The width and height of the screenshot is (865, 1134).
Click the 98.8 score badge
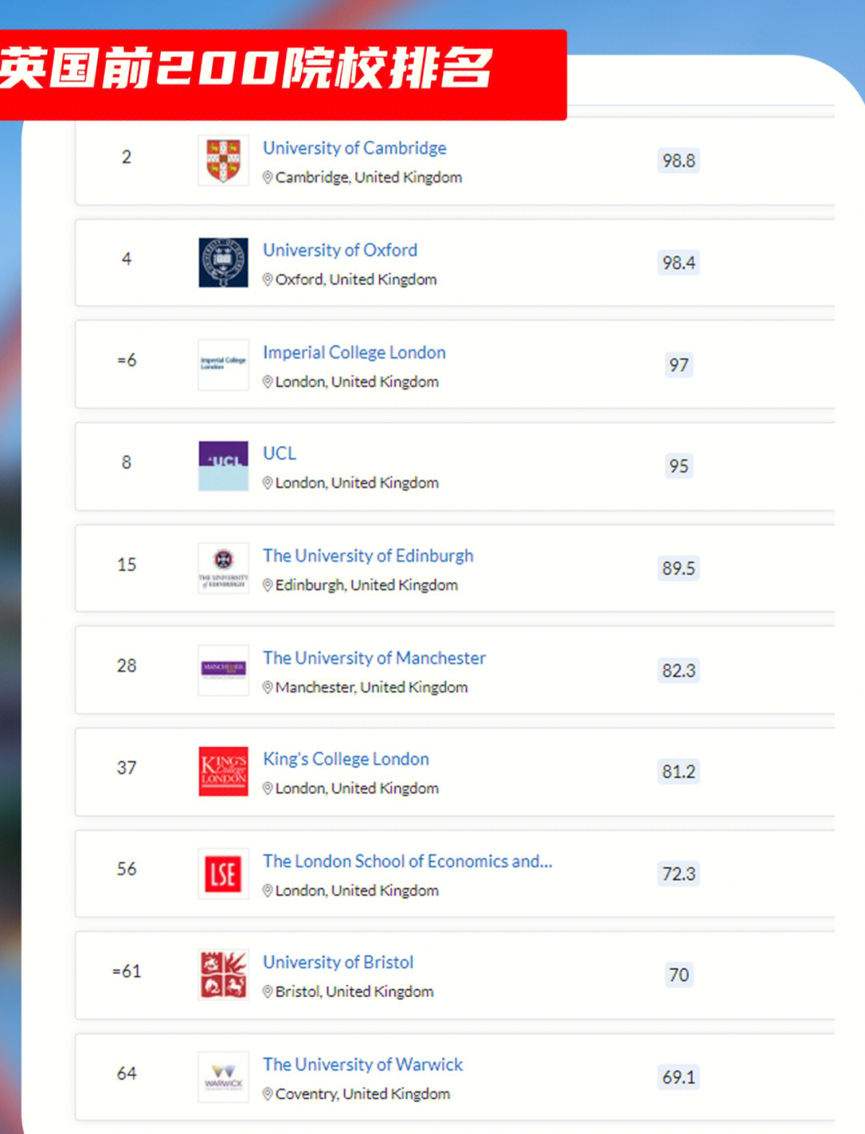678,161
